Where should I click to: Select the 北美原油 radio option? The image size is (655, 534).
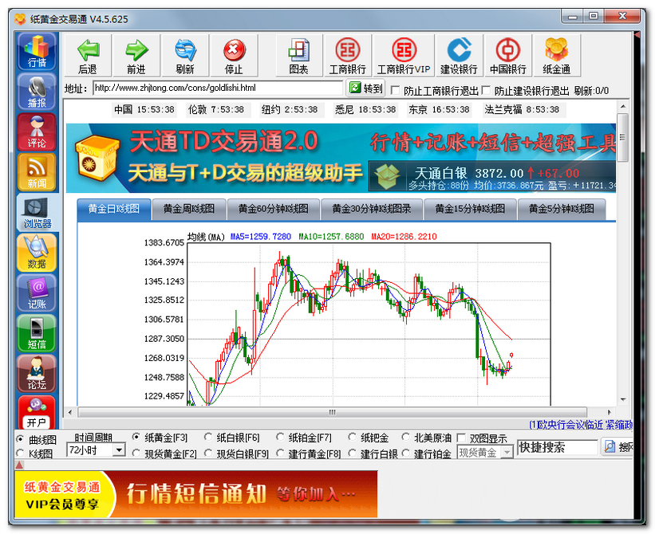tap(405, 438)
